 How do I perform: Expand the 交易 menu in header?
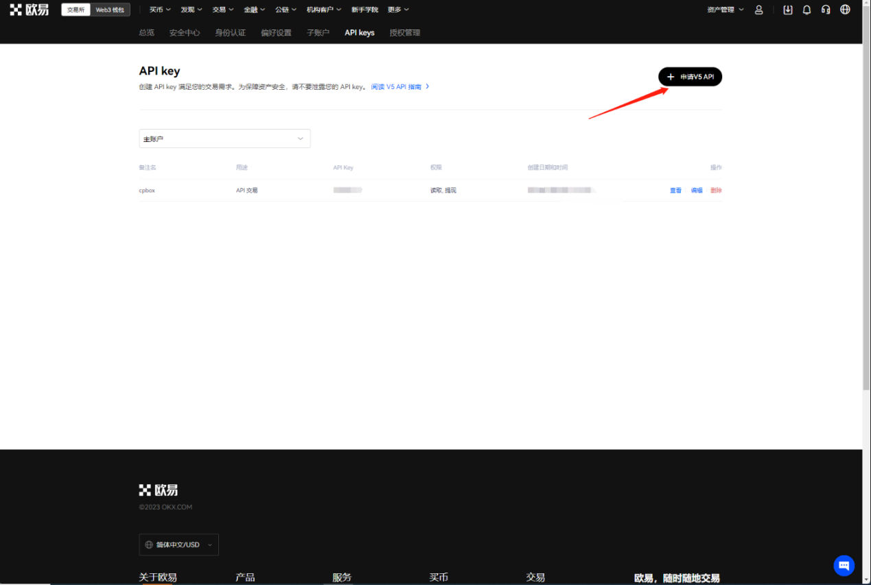pos(223,10)
